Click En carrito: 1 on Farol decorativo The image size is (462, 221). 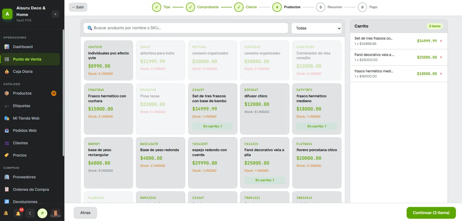coord(265,180)
